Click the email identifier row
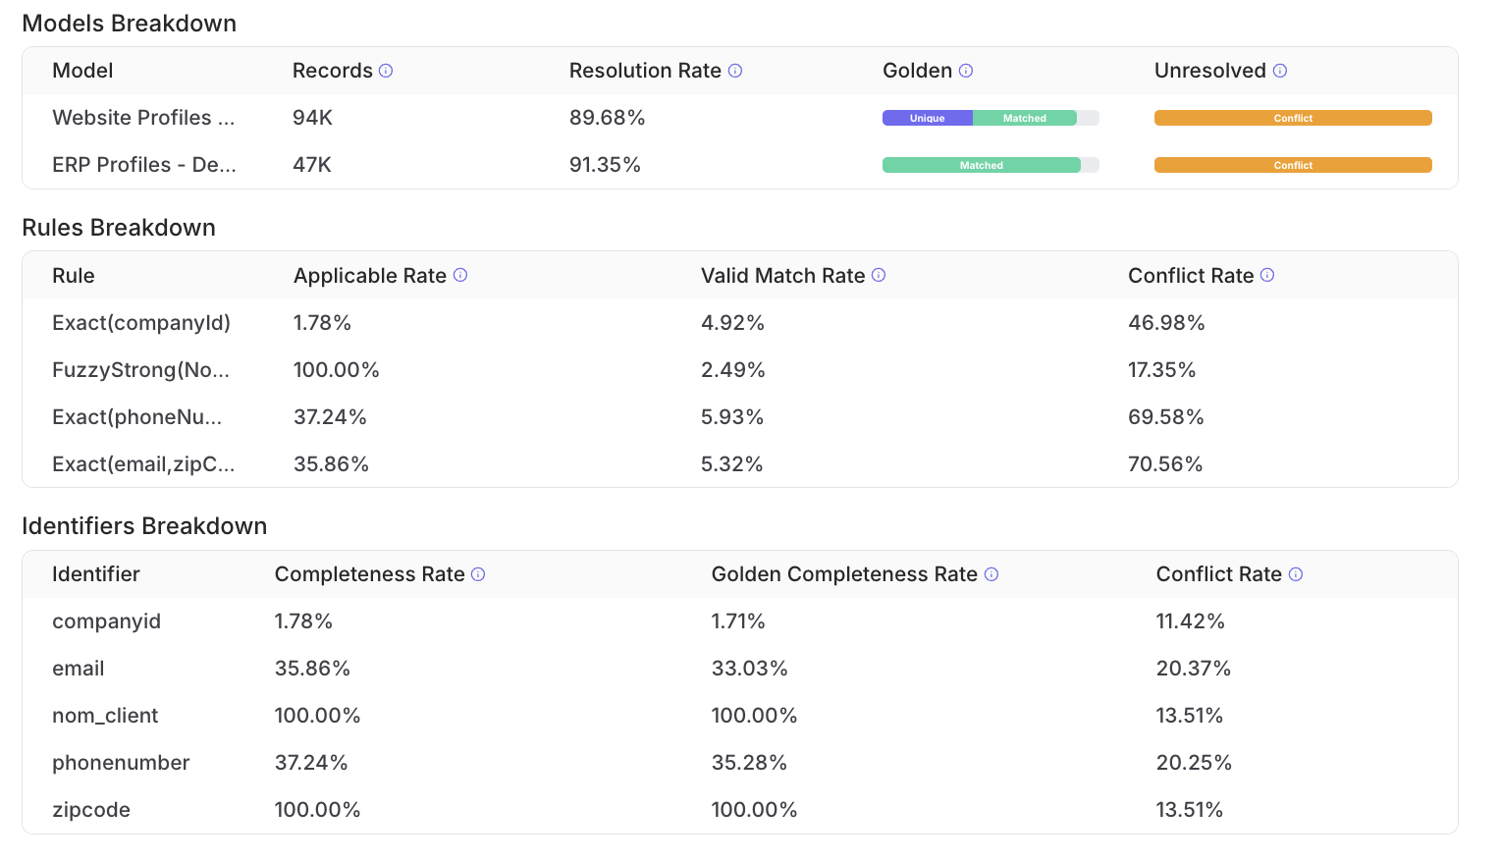 coord(740,669)
